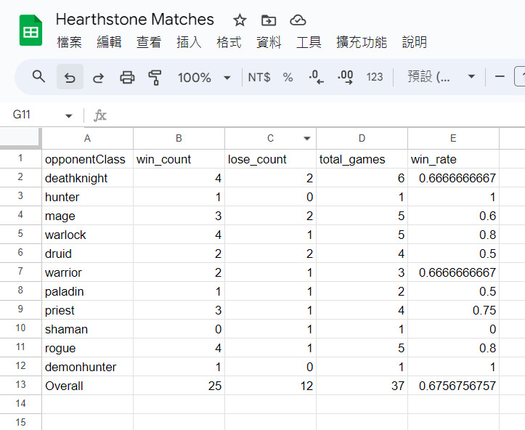Image resolution: width=525 pixels, height=430 pixels.
Task: Click the win_count header cell
Action: 179,159
